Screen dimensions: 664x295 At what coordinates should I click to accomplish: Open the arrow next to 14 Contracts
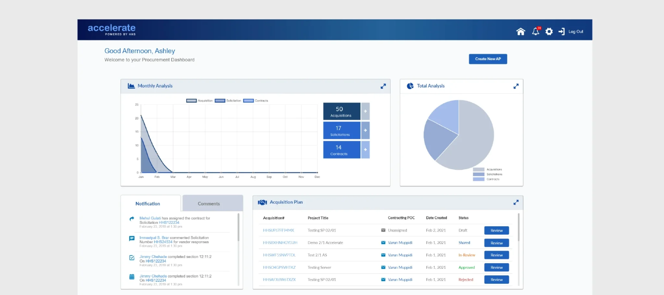[365, 149]
